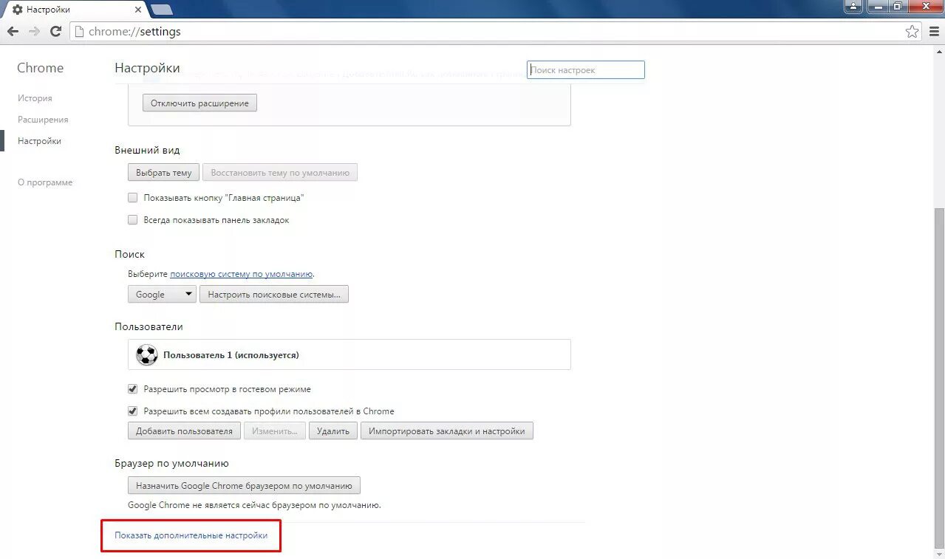This screenshot has height=559, width=945.
Task: Click Настроить поисковые системы button
Action: coord(274,295)
